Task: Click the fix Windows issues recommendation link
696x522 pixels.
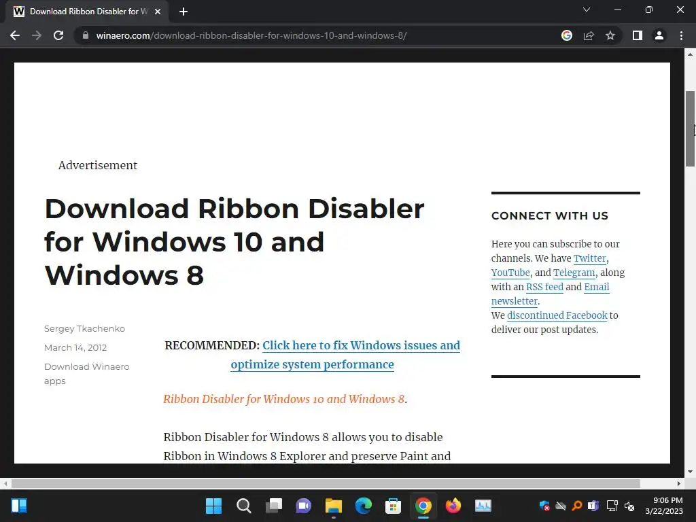Action: pyautogui.click(x=345, y=355)
